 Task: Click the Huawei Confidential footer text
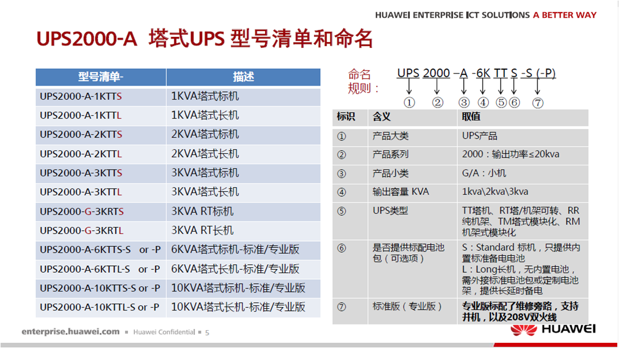[164, 332]
